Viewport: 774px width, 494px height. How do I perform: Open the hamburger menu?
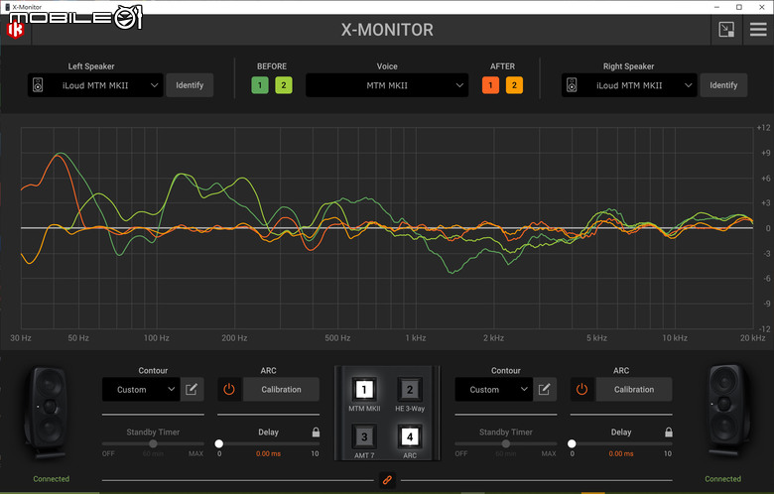coord(758,30)
